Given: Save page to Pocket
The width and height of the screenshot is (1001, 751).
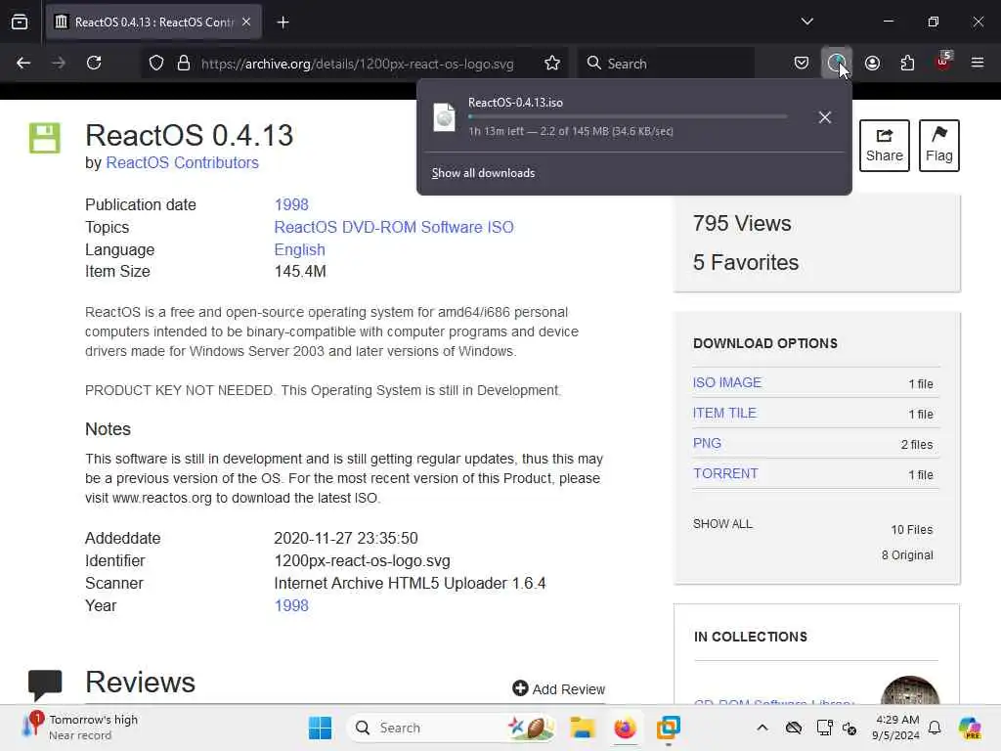Looking at the screenshot, I should point(802,63).
